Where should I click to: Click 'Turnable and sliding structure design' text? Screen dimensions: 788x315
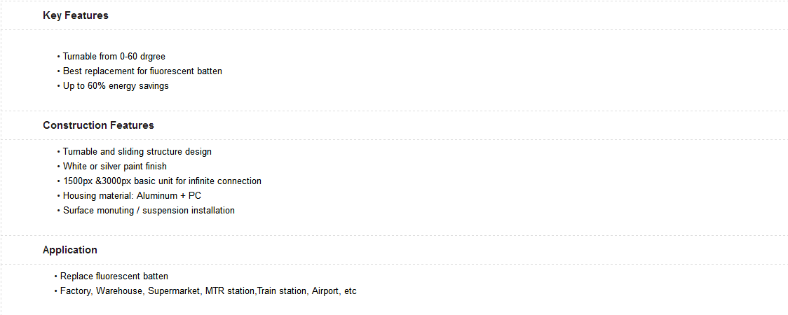click(137, 151)
